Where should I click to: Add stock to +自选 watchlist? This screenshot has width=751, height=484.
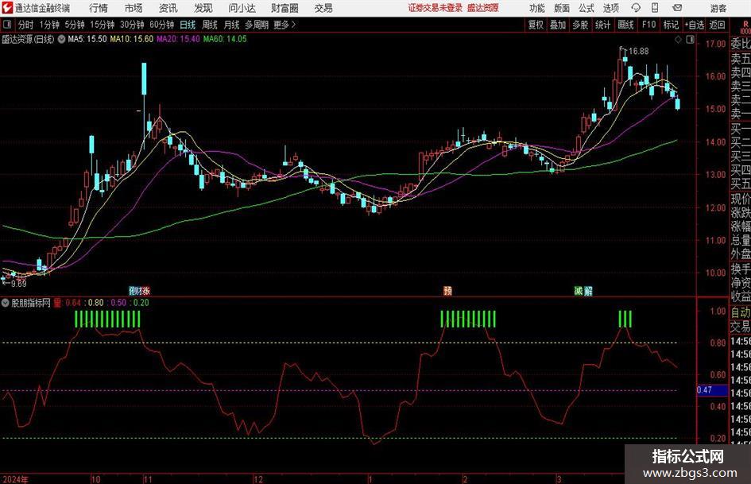click(695, 25)
